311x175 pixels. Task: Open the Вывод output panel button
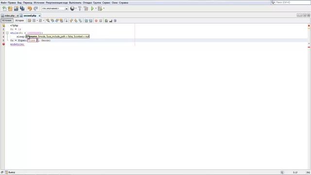[10, 173]
